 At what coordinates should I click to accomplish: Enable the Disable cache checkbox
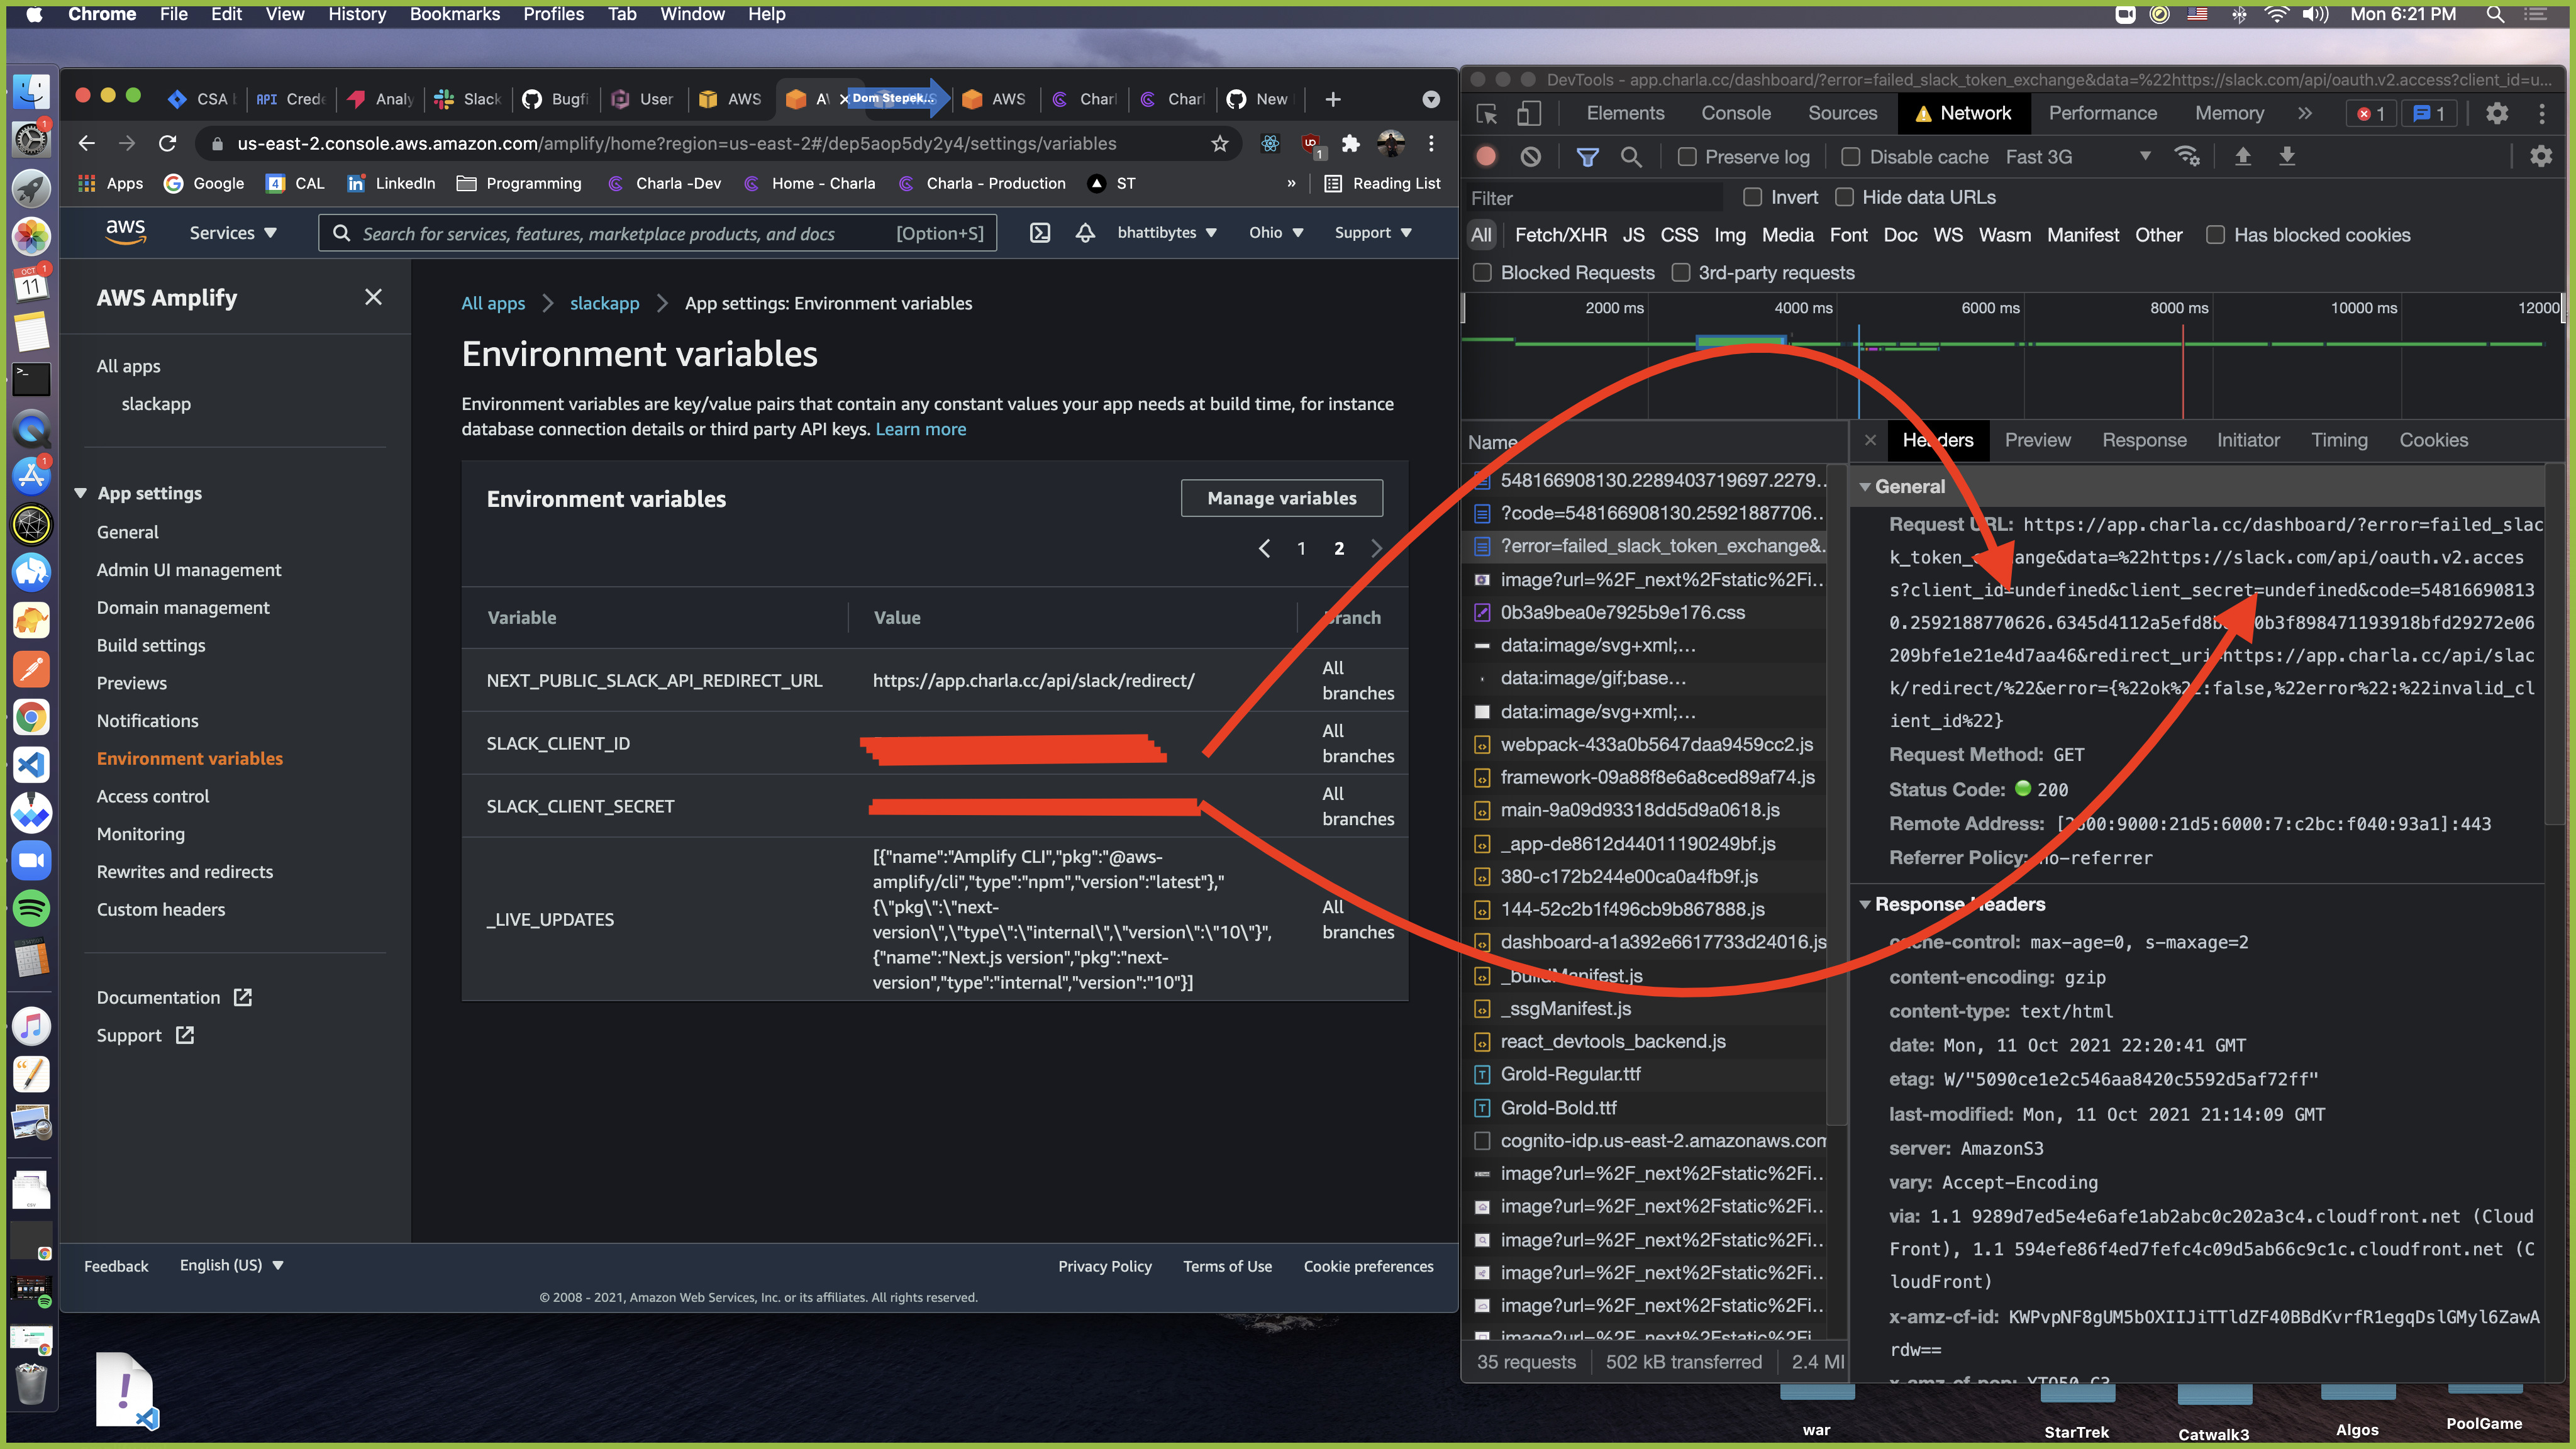[x=1851, y=157]
